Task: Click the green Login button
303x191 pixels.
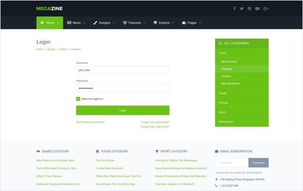Action: click(x=123, y=110)
